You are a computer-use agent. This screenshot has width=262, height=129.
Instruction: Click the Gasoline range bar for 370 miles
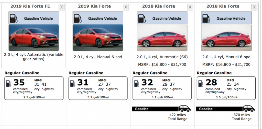click(219, 109)
